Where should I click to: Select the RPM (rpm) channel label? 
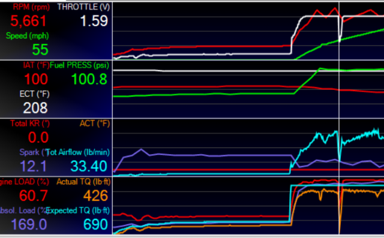click(31, 7)
